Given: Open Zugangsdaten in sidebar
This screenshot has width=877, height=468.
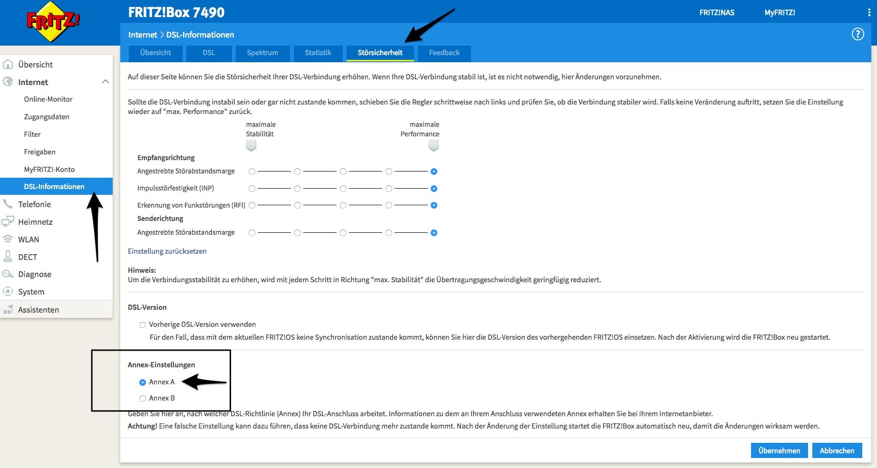Looking at the screenshot, I should pyautogui.click(x=47, y=117).
